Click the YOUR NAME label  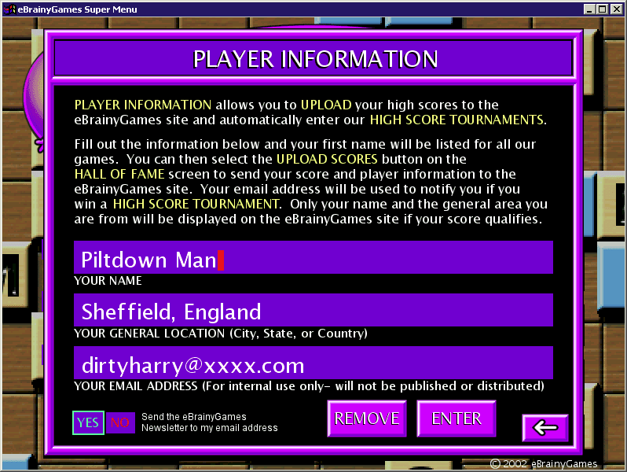108,281
